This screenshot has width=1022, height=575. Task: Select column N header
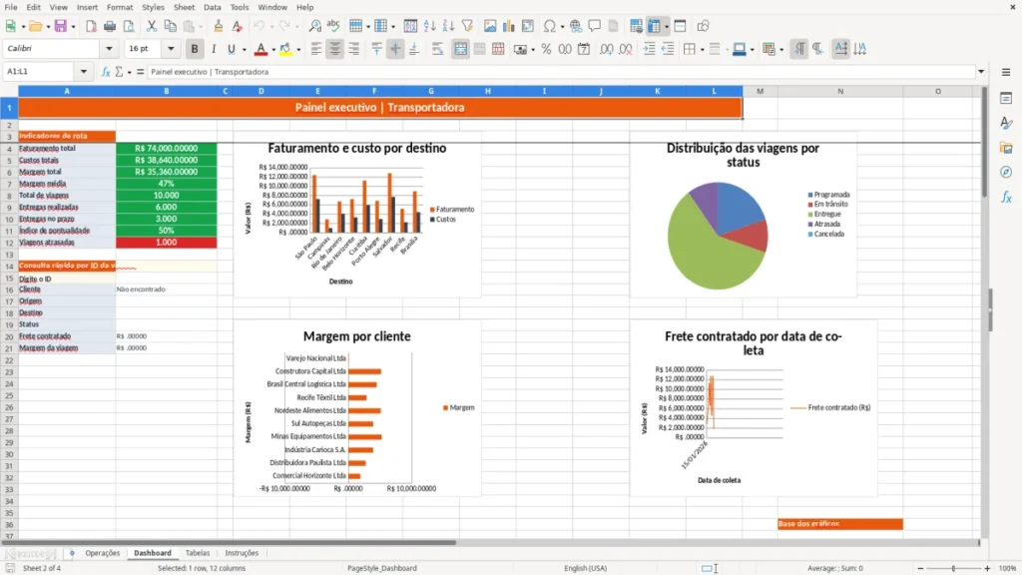(x=840, y=91)
